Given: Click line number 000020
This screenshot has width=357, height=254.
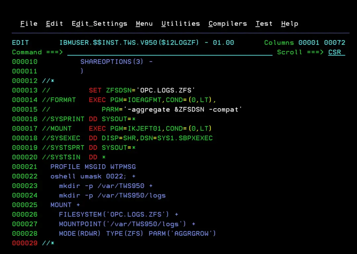Looking at the screenshot, I should point(24,158).
